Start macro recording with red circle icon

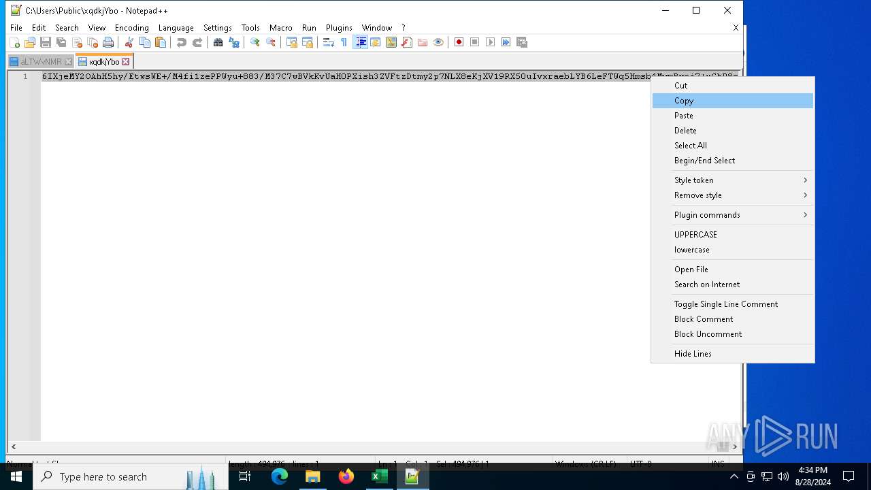click(459, 42)
